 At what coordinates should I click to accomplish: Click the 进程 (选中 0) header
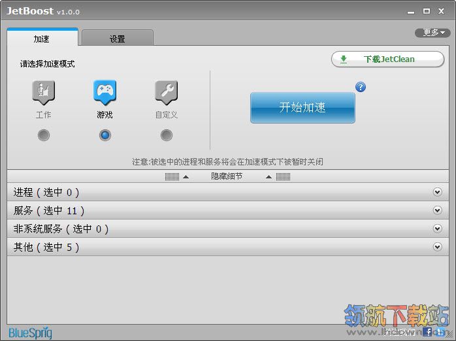[x=228, y=192]
